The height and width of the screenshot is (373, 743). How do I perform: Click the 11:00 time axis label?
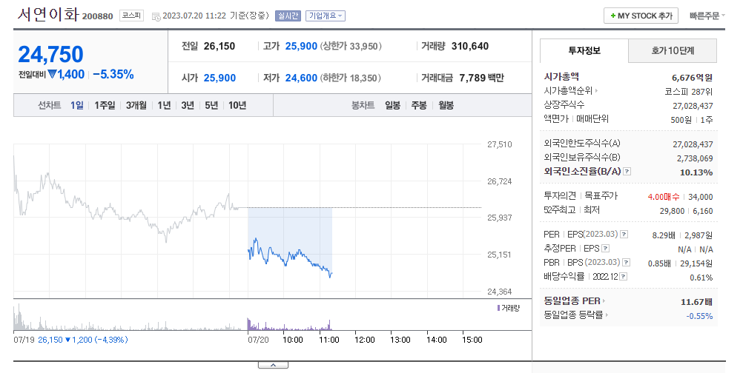328,340
